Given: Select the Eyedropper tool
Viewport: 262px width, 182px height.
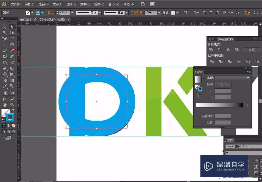Looking at the screenshot, I should pos(5,86).
